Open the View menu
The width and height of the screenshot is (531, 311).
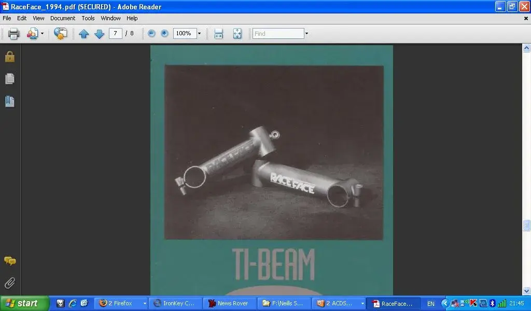tap(38, 18)
